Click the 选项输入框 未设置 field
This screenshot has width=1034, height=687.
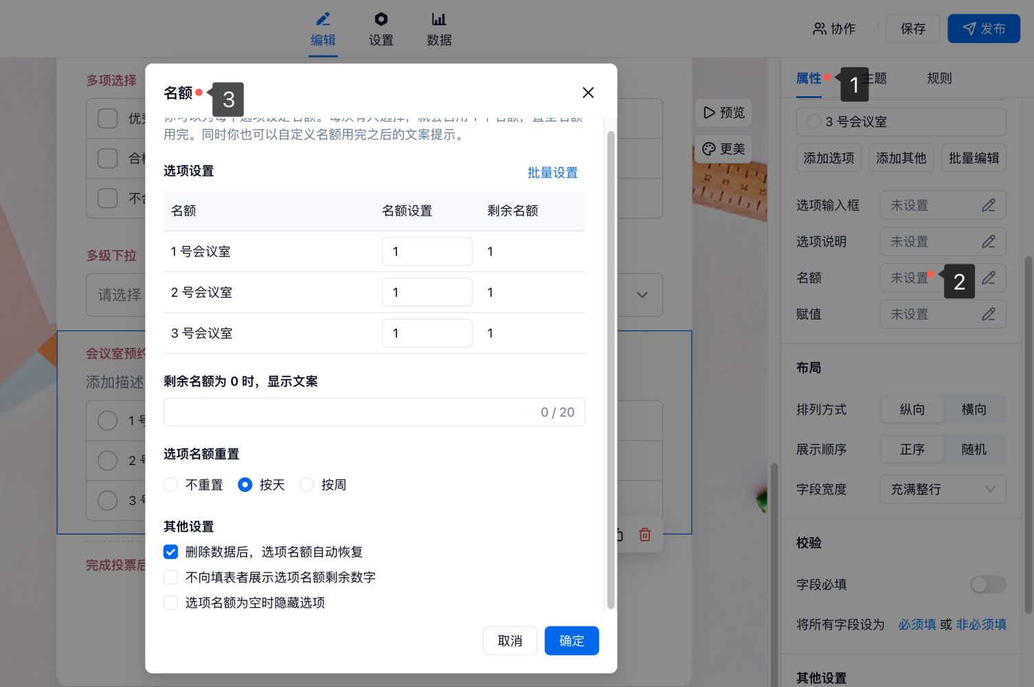click(943, 205)
